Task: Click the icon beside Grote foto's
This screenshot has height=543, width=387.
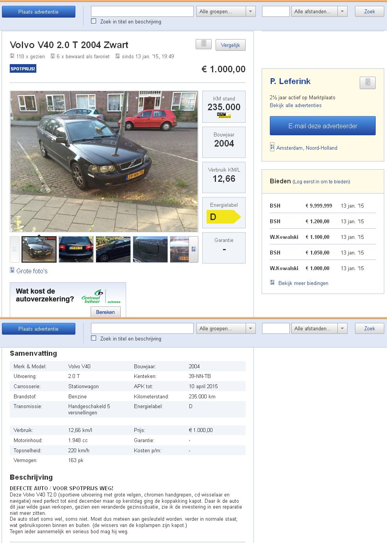Action: (12, 270)
